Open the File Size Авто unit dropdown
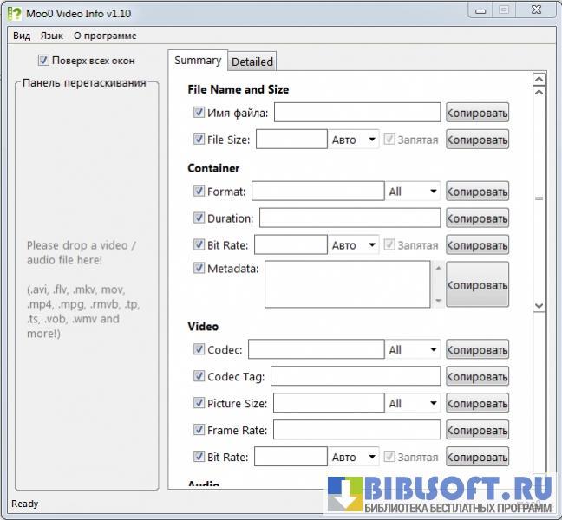 [354, 140]
